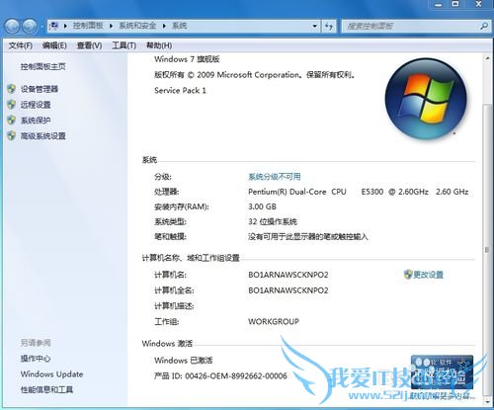Open the 文件(F) menu
Screen dimensions: 494x410
coord(21,45)
